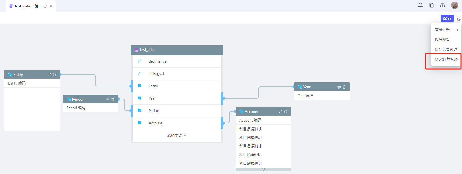Click swap icon on the Period node
Viewport: 462px width, 174px height.
(x=108, y=99)
